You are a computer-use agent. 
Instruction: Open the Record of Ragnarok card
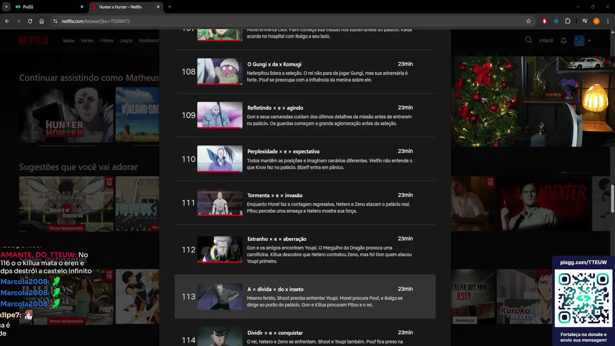(x=66, y=204)
